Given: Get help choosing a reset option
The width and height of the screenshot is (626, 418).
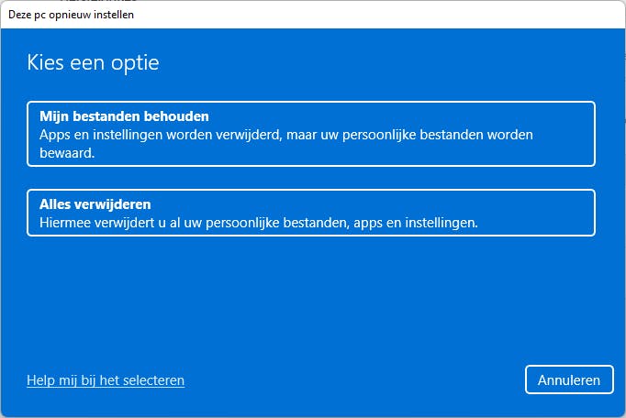Looking at the screenshot, I should point(106,380).
